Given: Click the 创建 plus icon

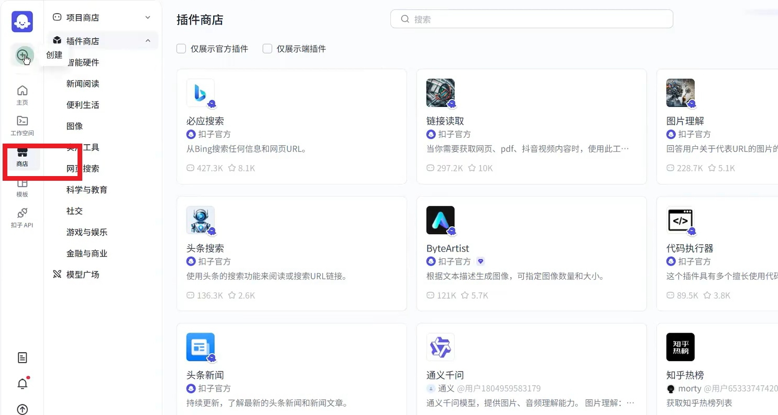Looking at the screenshot, I should pos(22,55).
